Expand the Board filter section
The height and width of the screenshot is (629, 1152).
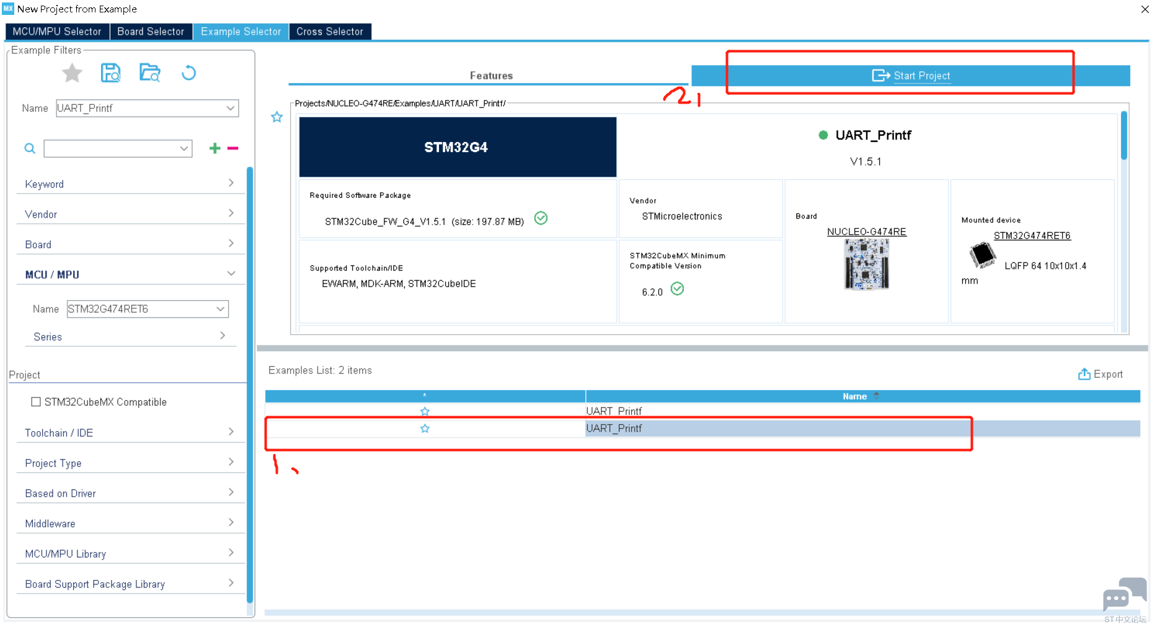pos(130,244)
